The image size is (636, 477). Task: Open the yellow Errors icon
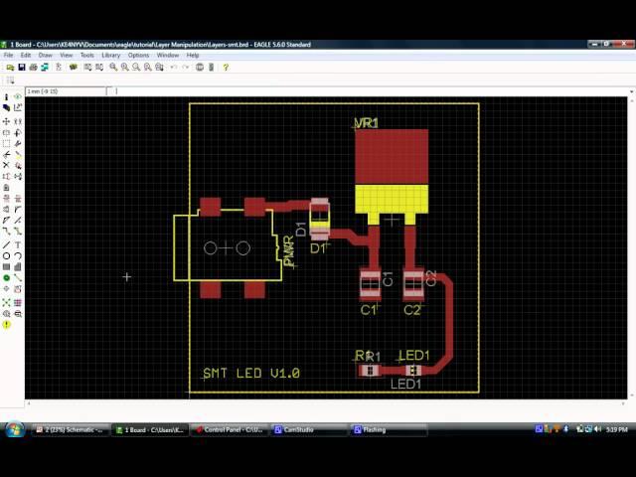[x=6, y=325]
